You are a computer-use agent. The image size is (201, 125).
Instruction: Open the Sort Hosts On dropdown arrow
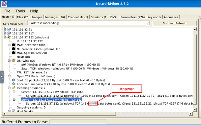[148, 23]
